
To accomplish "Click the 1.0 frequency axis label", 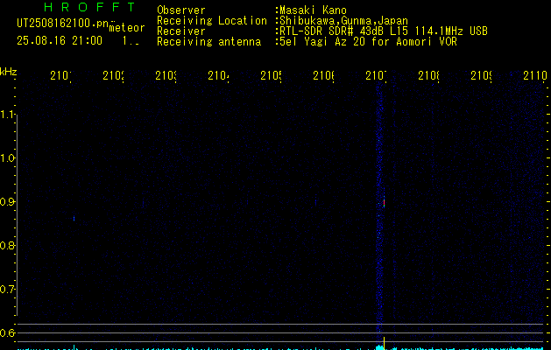I will click(7, 158).
